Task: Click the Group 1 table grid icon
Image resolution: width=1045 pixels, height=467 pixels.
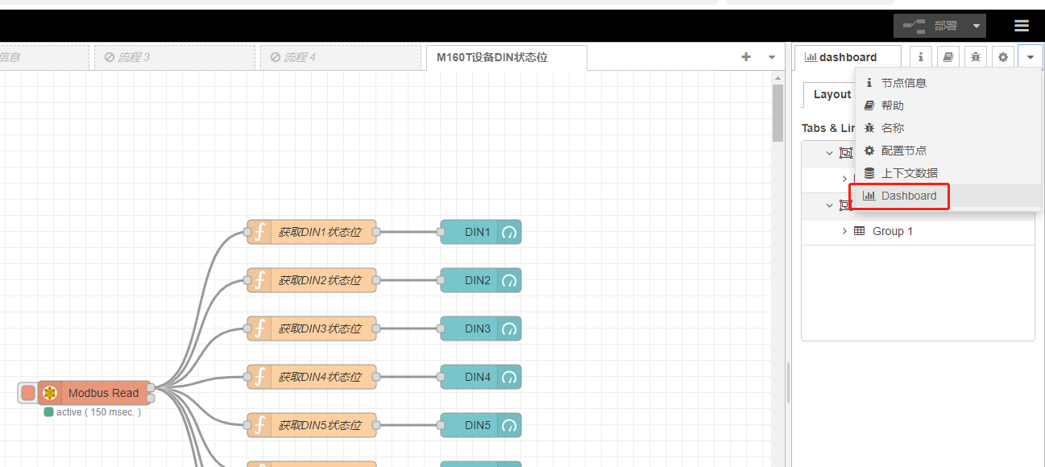Action: tap(860, 231)
